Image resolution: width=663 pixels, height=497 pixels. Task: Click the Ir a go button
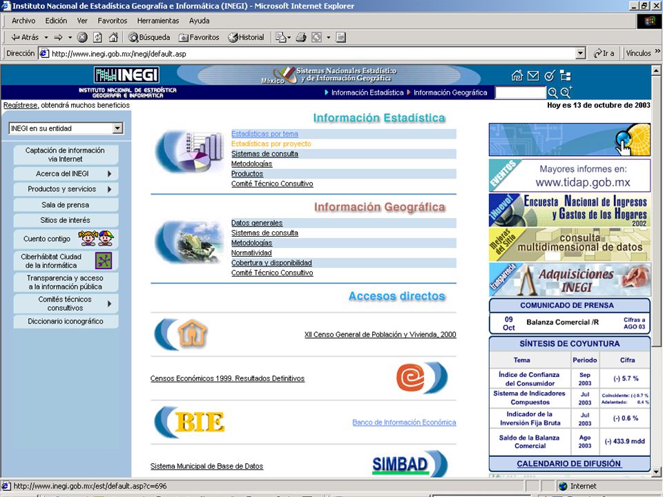(604, 53)
